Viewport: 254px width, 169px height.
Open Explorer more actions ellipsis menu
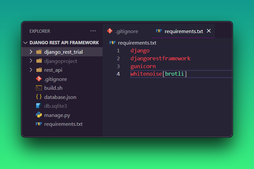coord(93,31)
